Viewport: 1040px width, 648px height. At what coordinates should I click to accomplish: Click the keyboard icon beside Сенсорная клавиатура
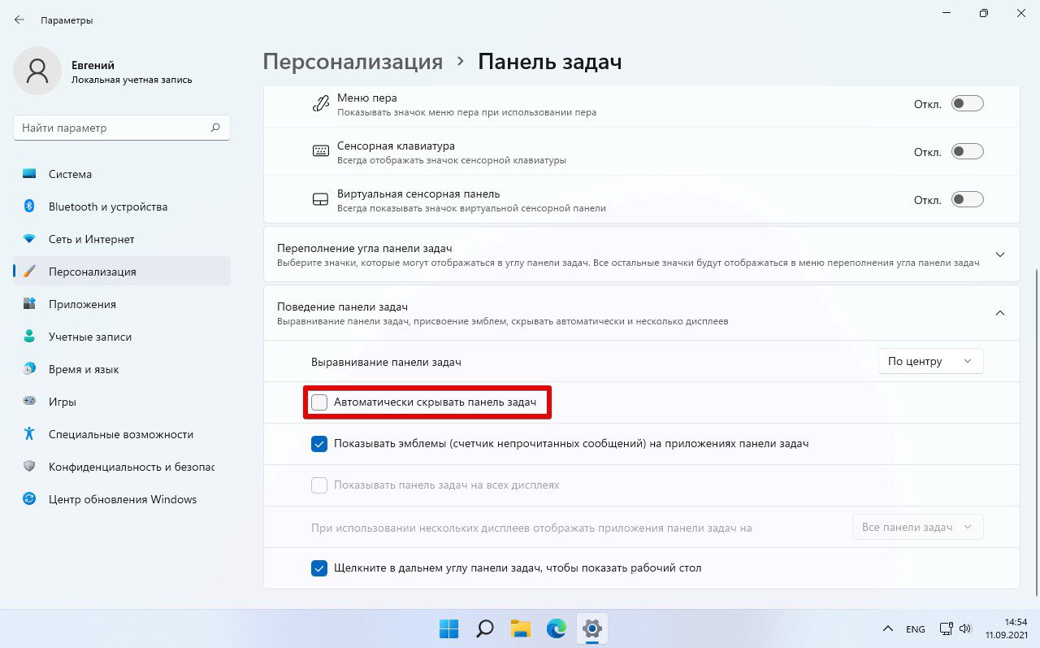(321, 151)
